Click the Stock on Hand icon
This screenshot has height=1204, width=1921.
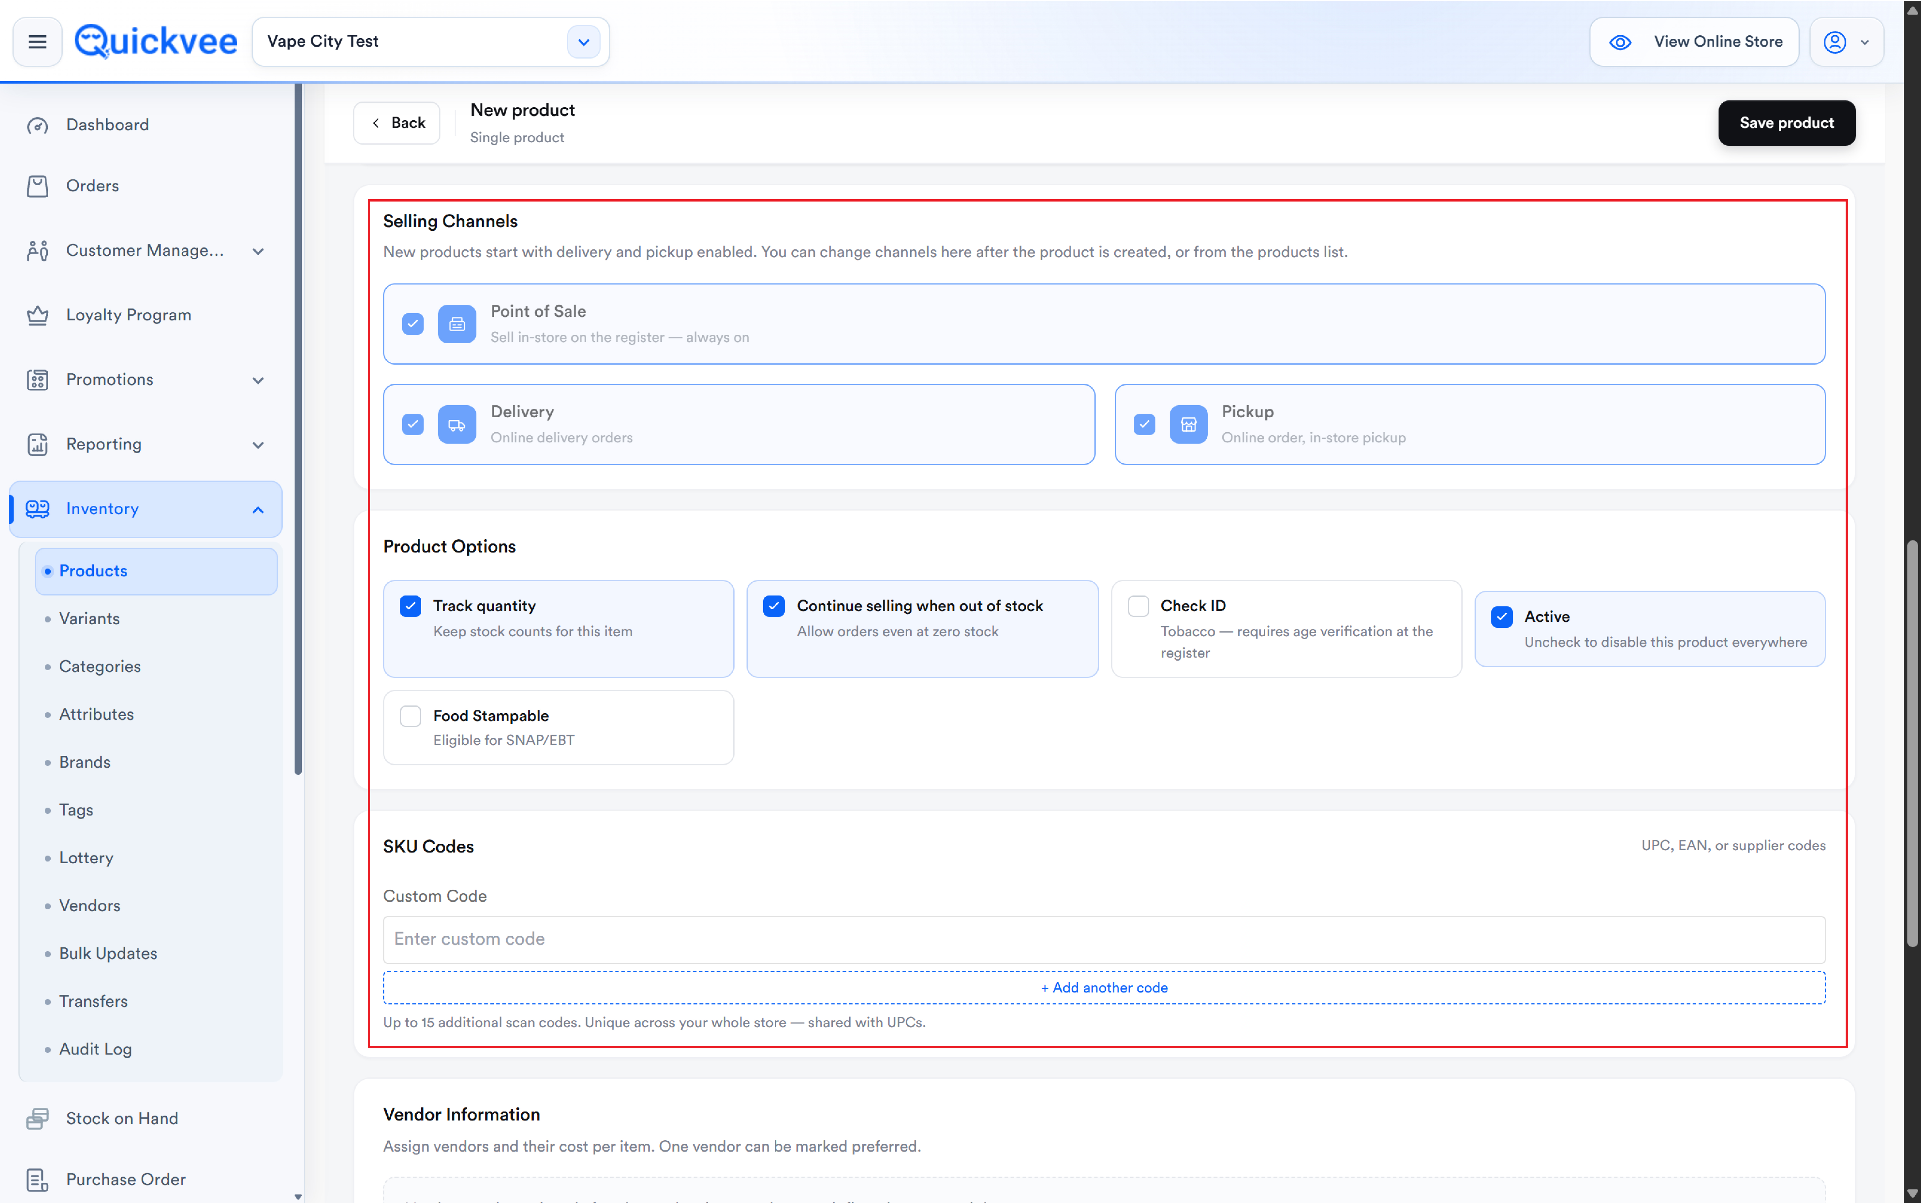click(37, 1119)
